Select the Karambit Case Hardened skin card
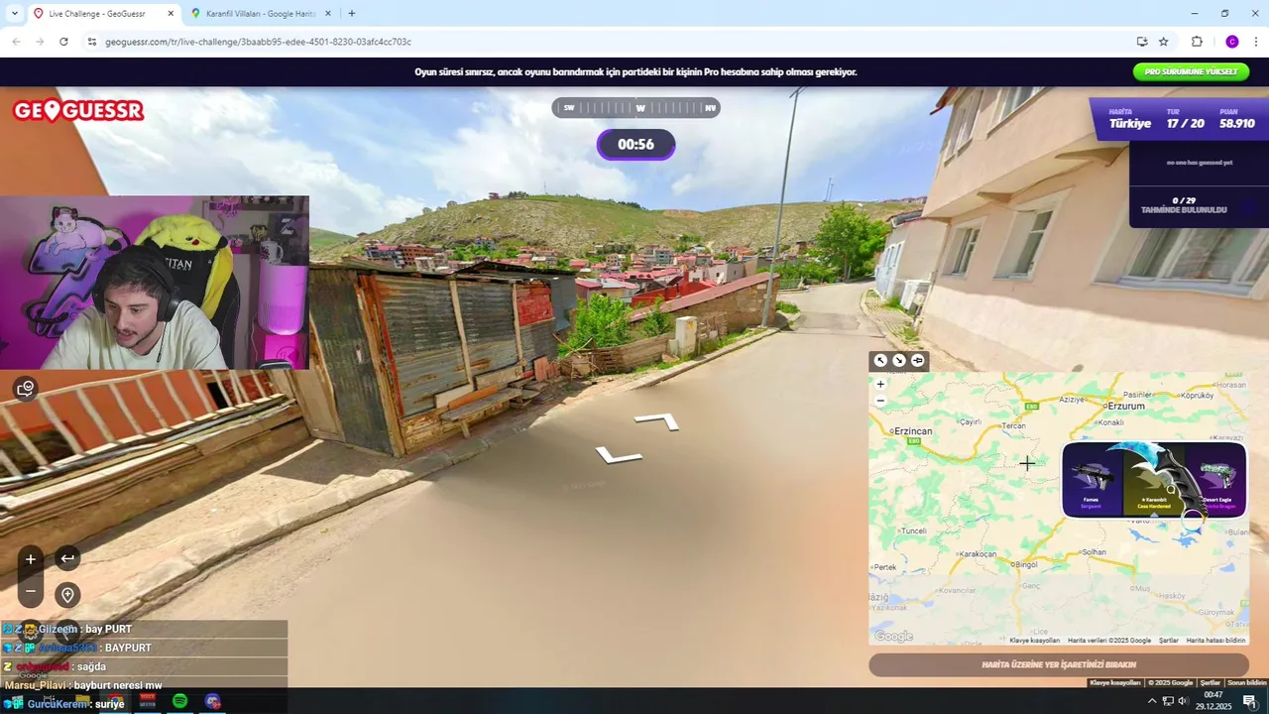1269x714 pixels. [1155, 481]
